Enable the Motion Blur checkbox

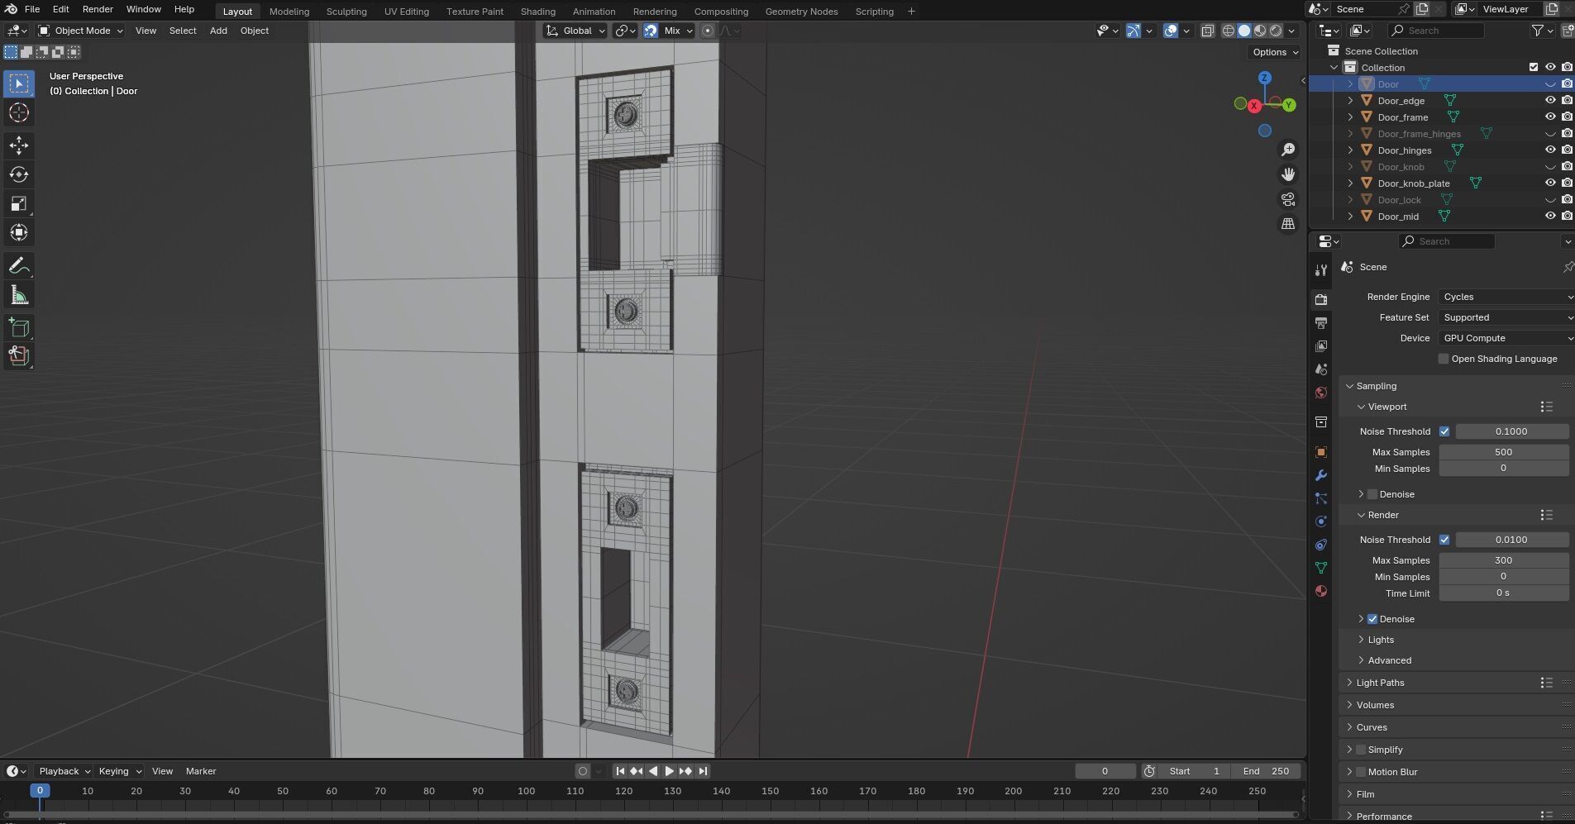(1361, 772)
